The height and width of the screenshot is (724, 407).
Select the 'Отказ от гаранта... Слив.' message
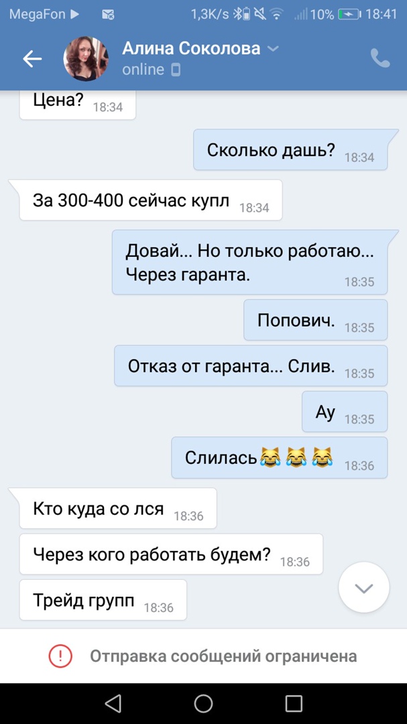tap(251, 366)
